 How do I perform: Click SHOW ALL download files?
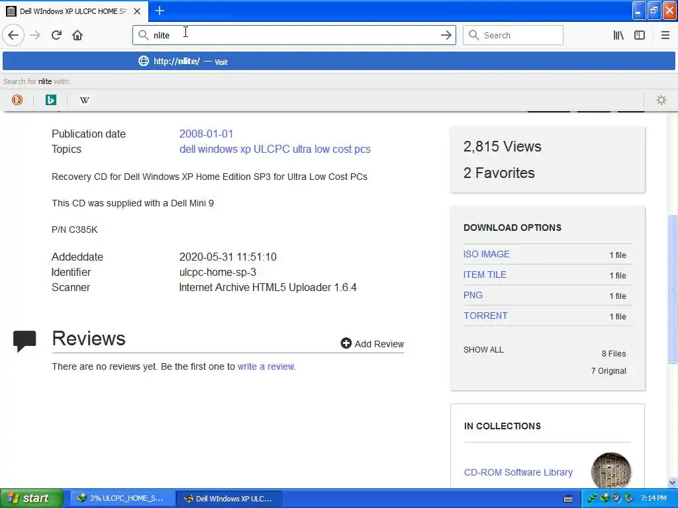tap(483, 349)
